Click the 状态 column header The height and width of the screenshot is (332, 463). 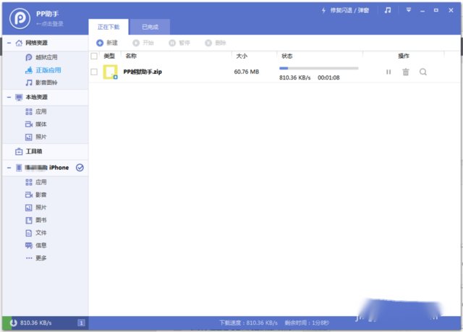287,56
